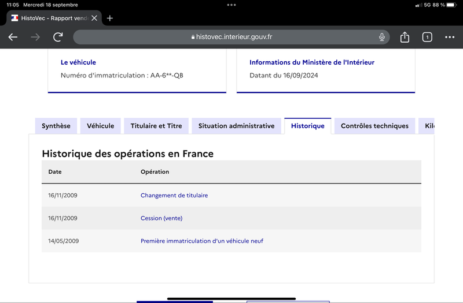The width and height of the screenshot is (463, 303).
Task: Open browser three-dot more menu
Action: click(450, 37)
